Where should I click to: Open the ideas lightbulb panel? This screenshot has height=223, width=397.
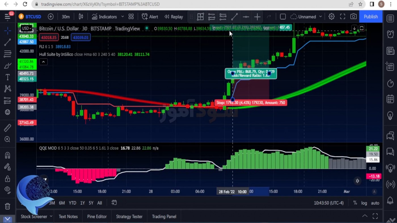(390, 115)
